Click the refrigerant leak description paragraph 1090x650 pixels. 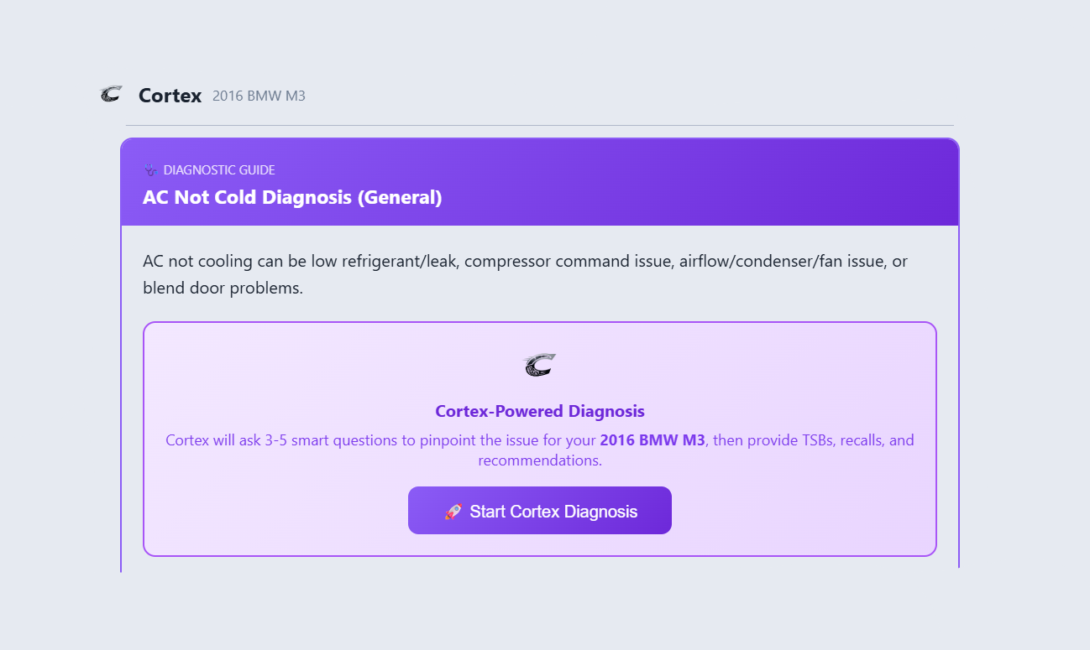pyautogui.click(x=525, y=274)
